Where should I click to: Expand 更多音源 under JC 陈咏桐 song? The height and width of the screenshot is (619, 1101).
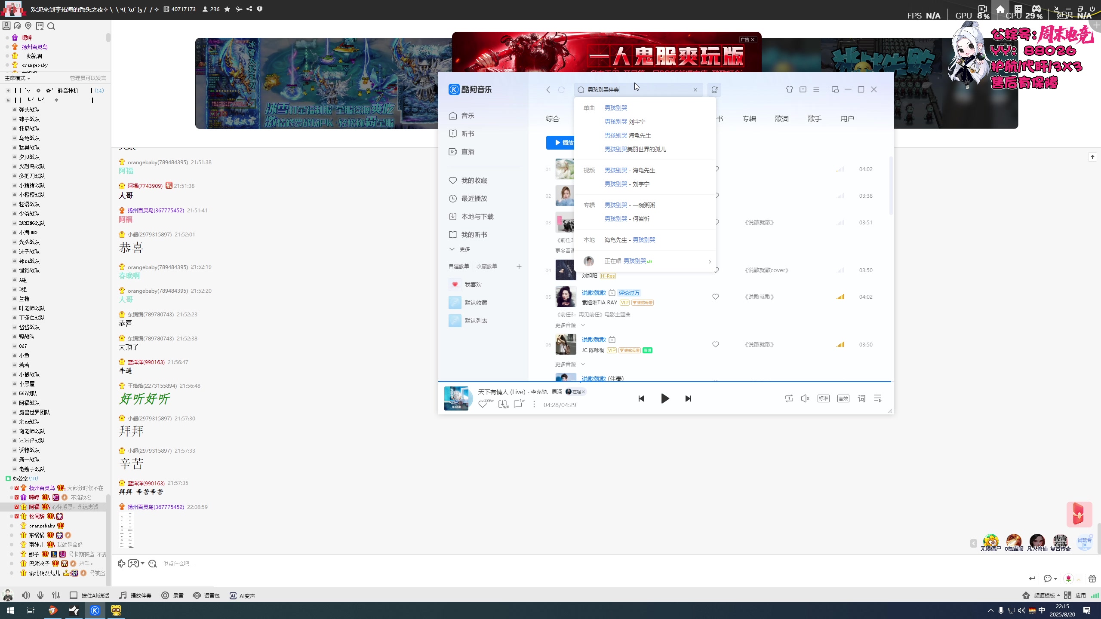point(570,364)
